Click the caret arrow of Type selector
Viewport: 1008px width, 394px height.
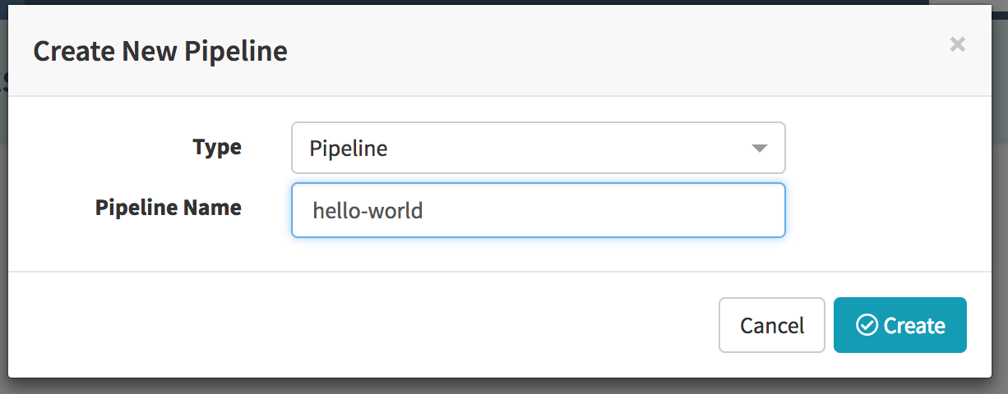coord(760,149)
